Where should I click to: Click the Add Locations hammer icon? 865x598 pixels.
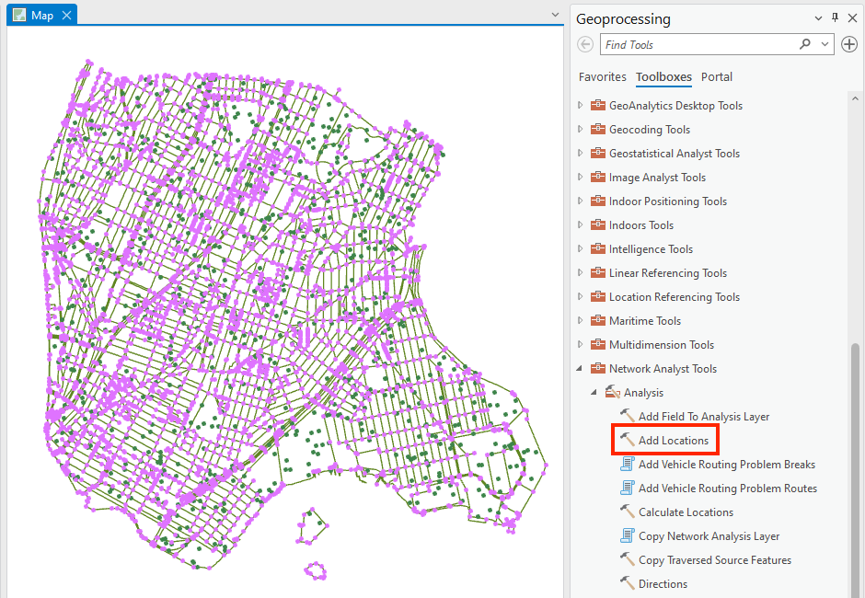coord(628,440)
